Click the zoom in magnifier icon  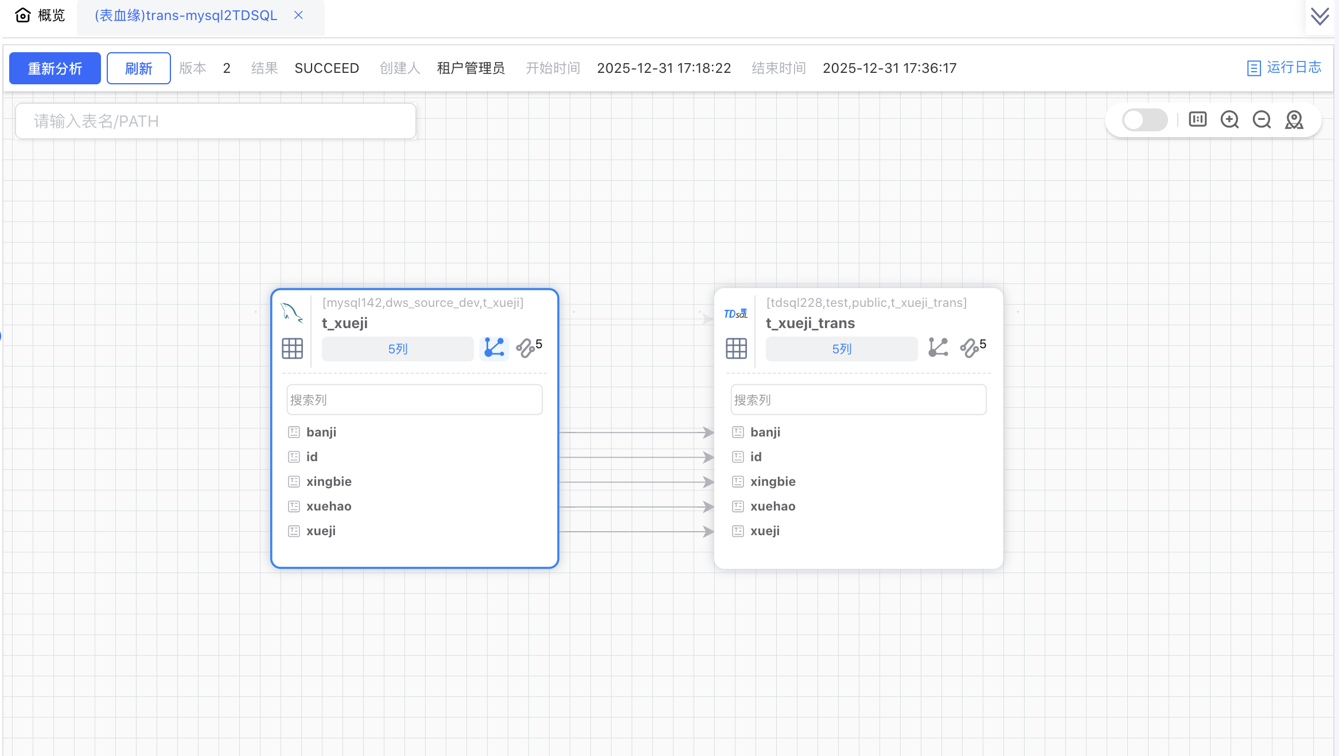click(1229, 120)
